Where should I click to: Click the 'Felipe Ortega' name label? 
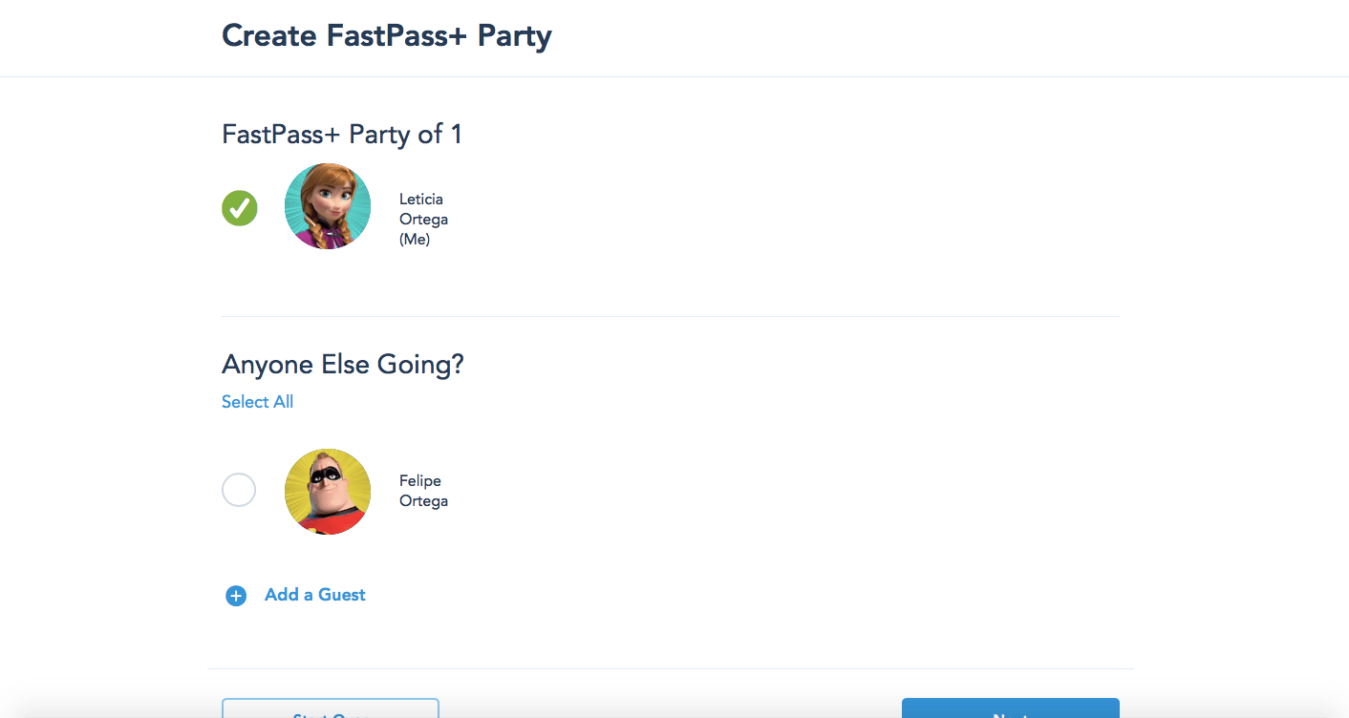(423, 491)
